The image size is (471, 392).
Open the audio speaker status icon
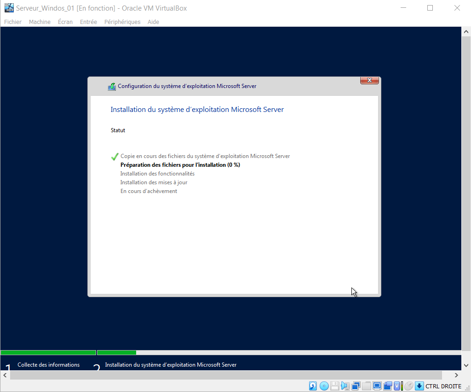click(x=345, y=386)
